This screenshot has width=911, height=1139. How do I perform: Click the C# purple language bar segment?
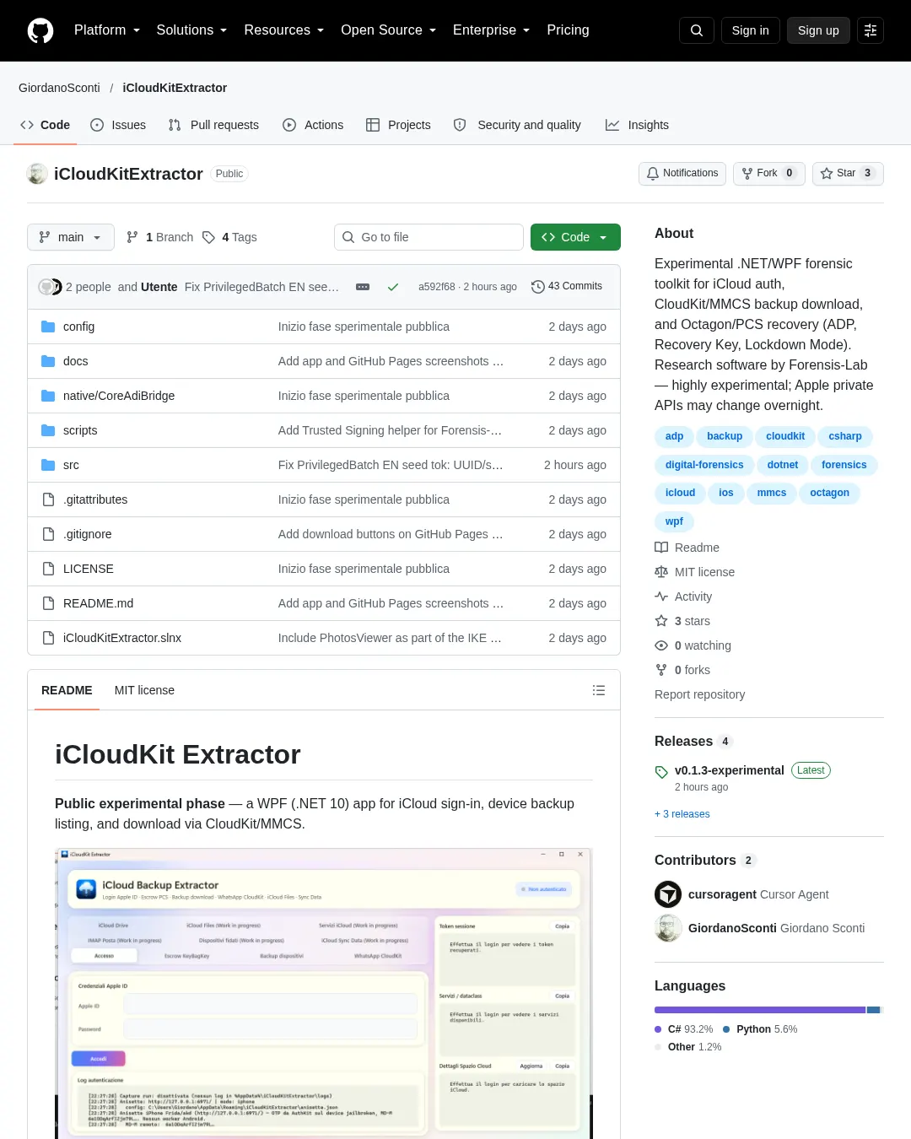[x=760, y=1010]
